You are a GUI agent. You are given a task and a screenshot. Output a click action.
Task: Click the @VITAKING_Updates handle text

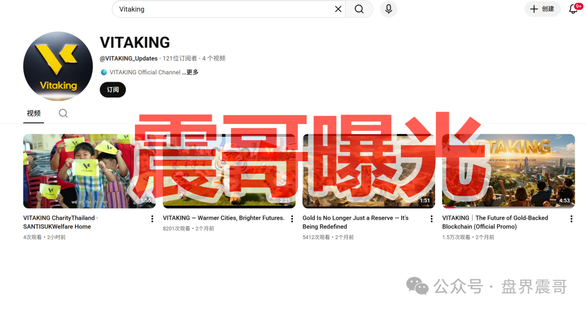129,58
